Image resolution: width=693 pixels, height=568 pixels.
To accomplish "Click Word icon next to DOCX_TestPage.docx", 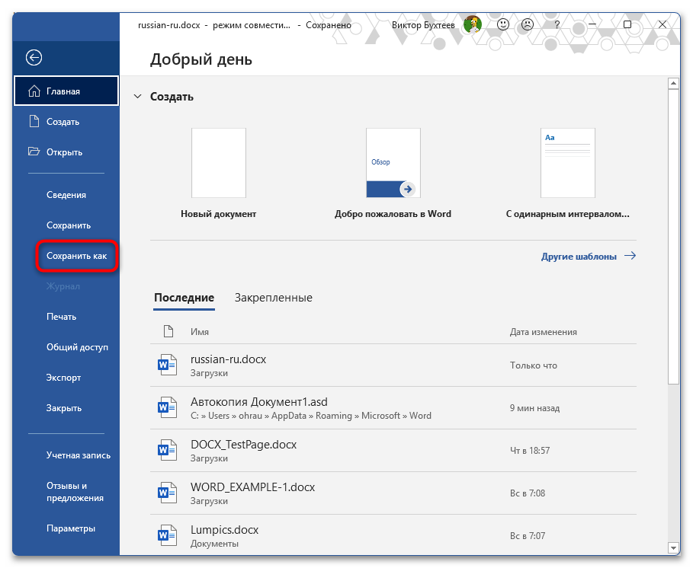I will (x=165, y=450).
